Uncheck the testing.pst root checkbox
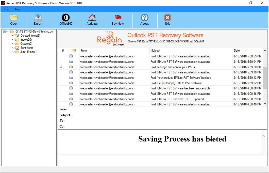This screenshot has width=269, height=173. [x=9, y=32]
